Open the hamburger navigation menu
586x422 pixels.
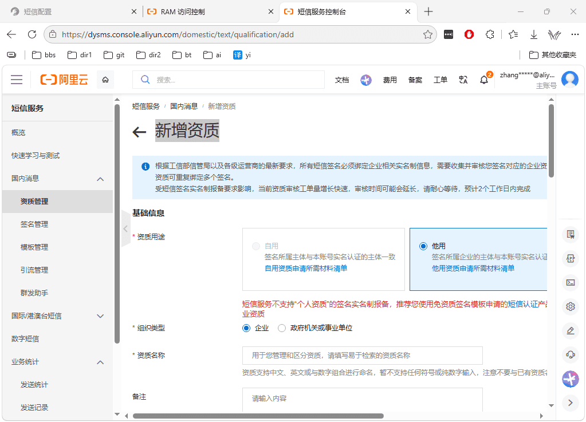pos(17,80)
